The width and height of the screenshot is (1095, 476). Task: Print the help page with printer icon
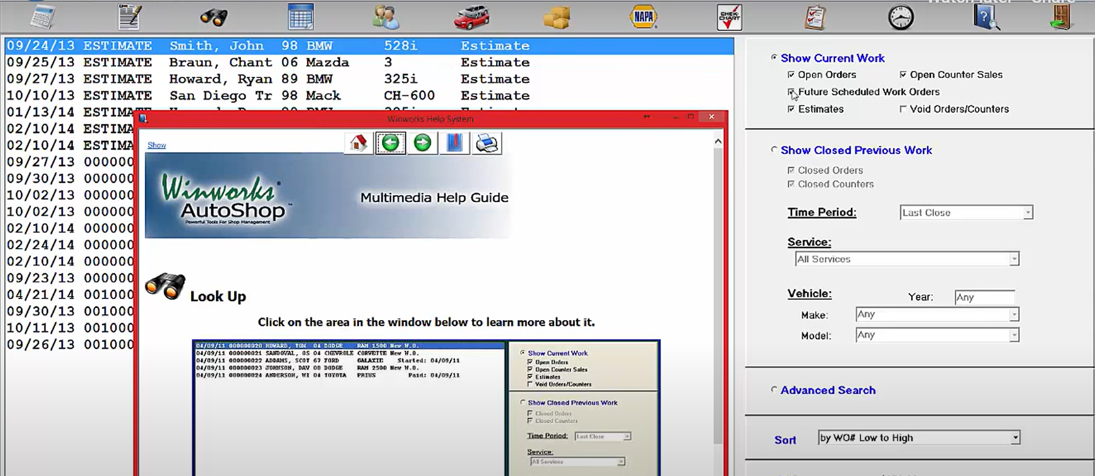487,143
